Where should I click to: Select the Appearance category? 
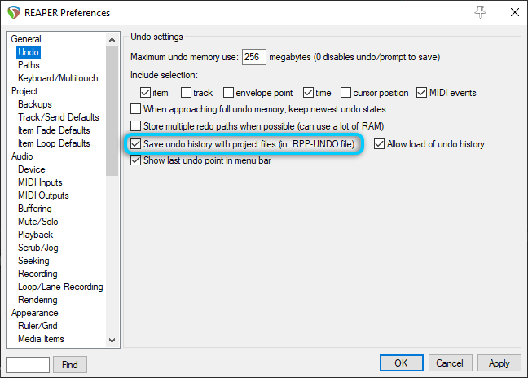coord(35,313)
